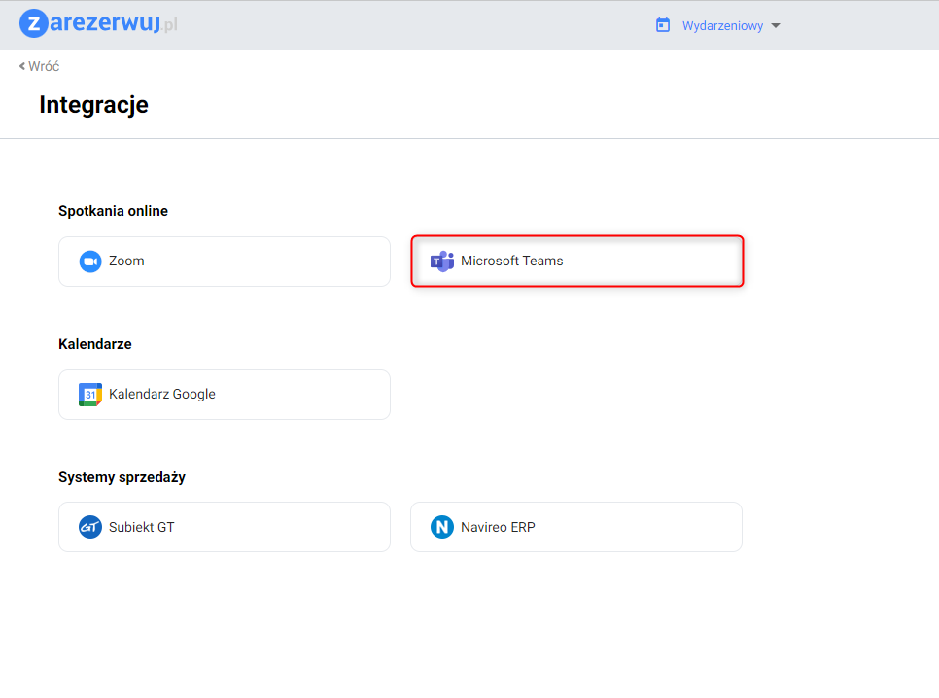Expand the Wydarzeniowy dropdown arrow
This screenshot has width=939, height=698.
pos(776,26)
